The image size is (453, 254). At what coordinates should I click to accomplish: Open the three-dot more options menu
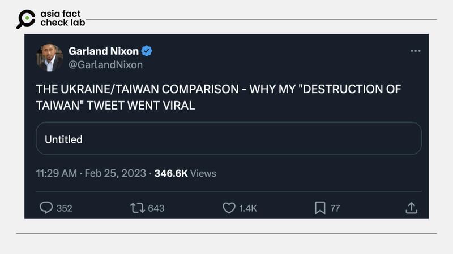coord(416,51)
